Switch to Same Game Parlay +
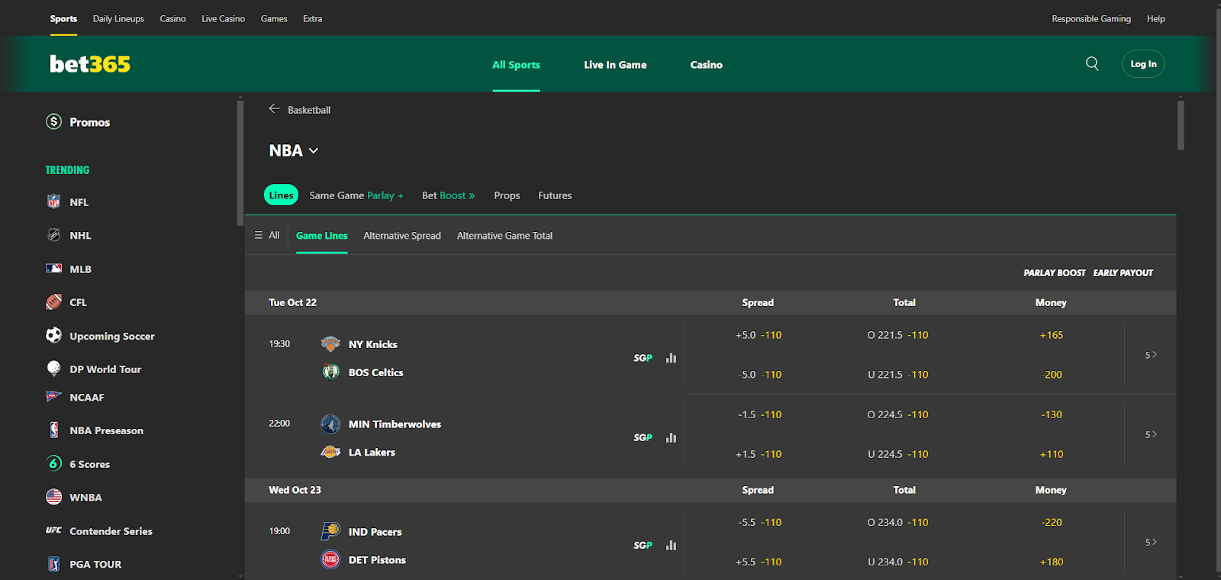 click(x=356, y=195)
